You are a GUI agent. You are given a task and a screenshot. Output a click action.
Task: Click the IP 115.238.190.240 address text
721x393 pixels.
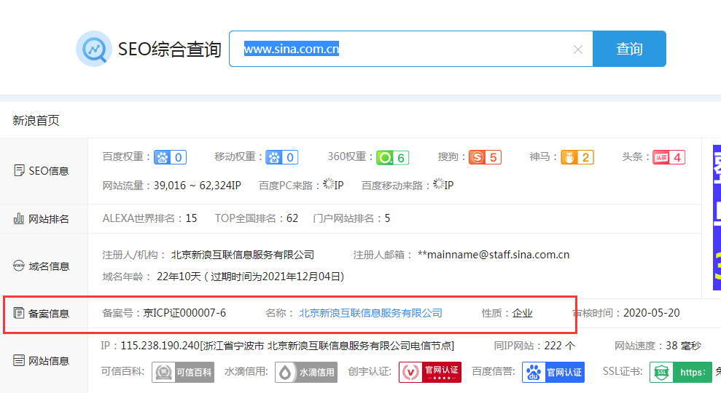tap(160, 346)
